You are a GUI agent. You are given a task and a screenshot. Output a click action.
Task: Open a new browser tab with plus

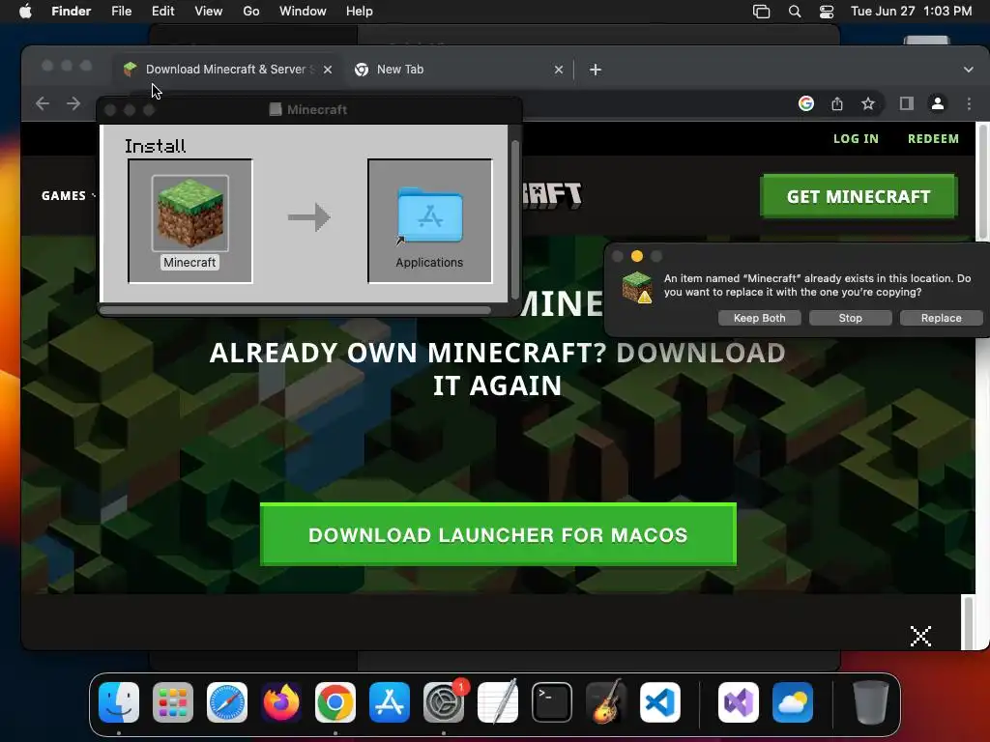[596, 70]
